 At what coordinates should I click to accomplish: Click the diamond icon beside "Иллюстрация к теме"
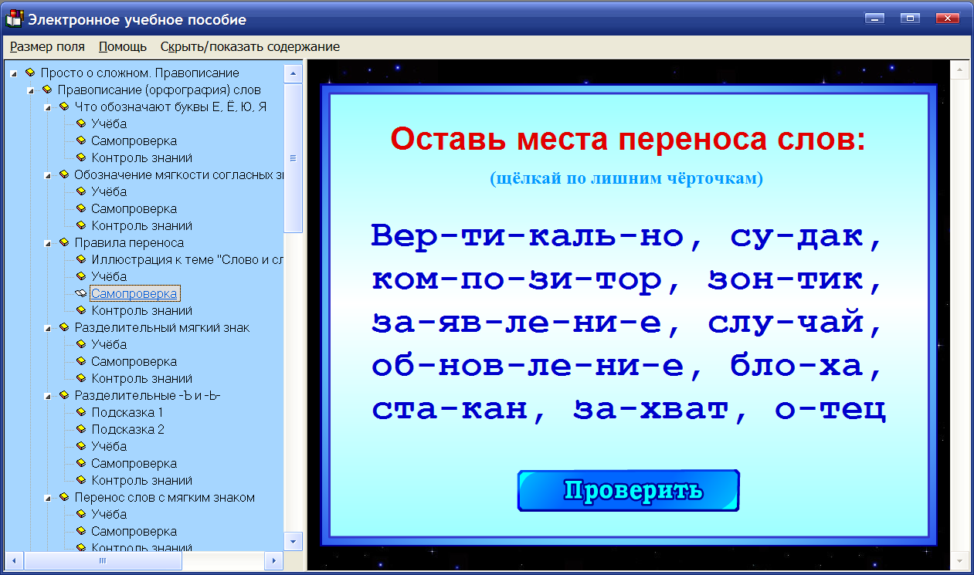(80, 259)
